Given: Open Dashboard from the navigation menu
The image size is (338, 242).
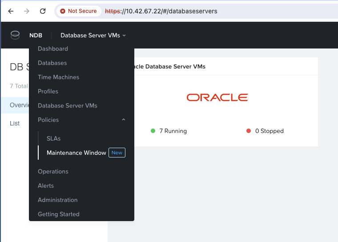Looking at the screenshot, I should [53, 49].
